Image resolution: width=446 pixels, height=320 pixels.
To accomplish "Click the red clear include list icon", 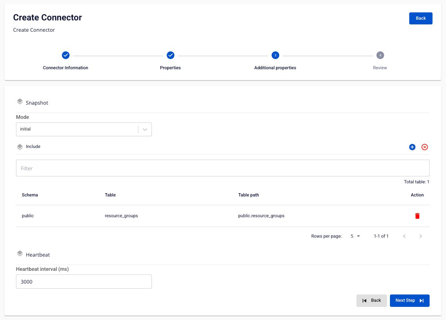I will [x=425, y=147].
